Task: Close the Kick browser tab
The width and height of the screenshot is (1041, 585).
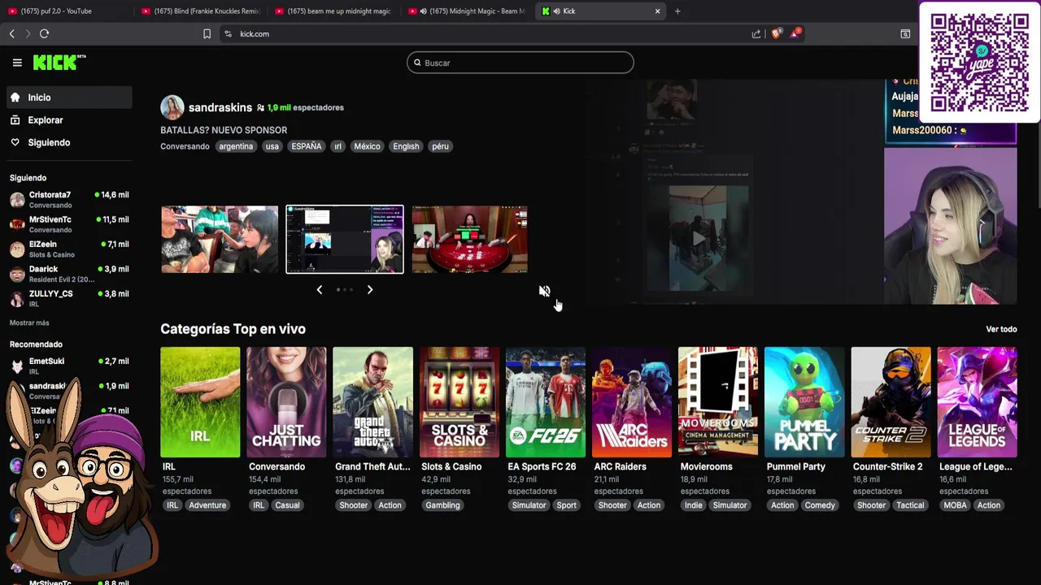Action: click(x=657, y=11)
